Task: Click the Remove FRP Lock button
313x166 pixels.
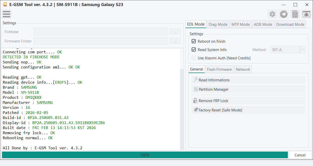Action: [248, 101]
